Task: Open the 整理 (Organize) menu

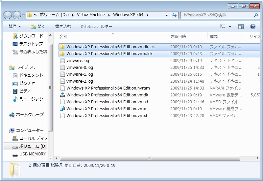Action: pos(14,27)
